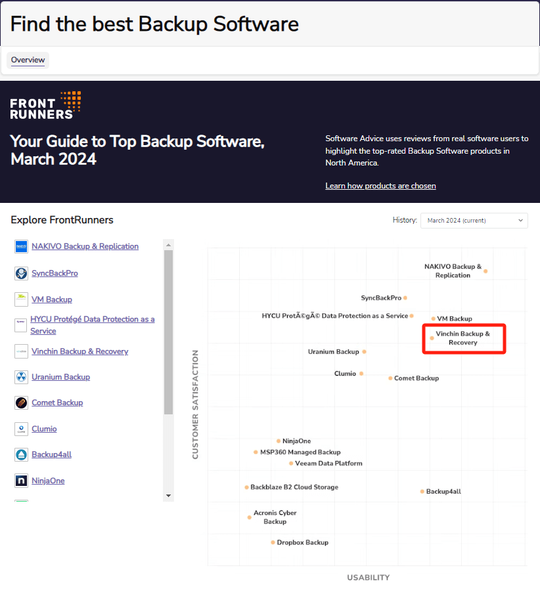
Task: Click the Vinchin Backup & Recovery logo icon
Action: pos(21,351)
